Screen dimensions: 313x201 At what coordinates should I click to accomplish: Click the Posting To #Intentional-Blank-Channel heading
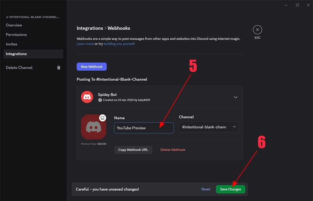[x=112, y=79]
